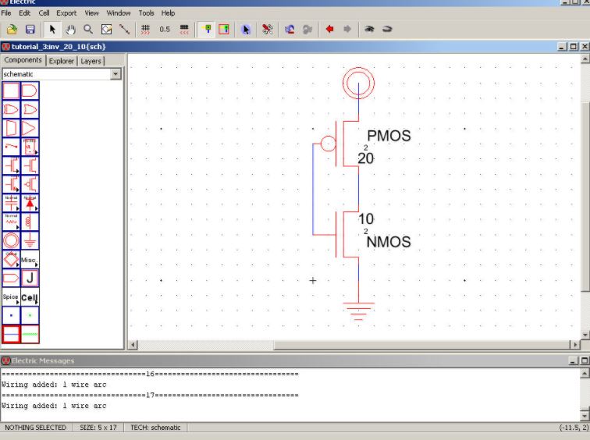590x440 pixels.
Task: Pick the Power circle component
Action: pyautogui.click(x=11, y=241)
